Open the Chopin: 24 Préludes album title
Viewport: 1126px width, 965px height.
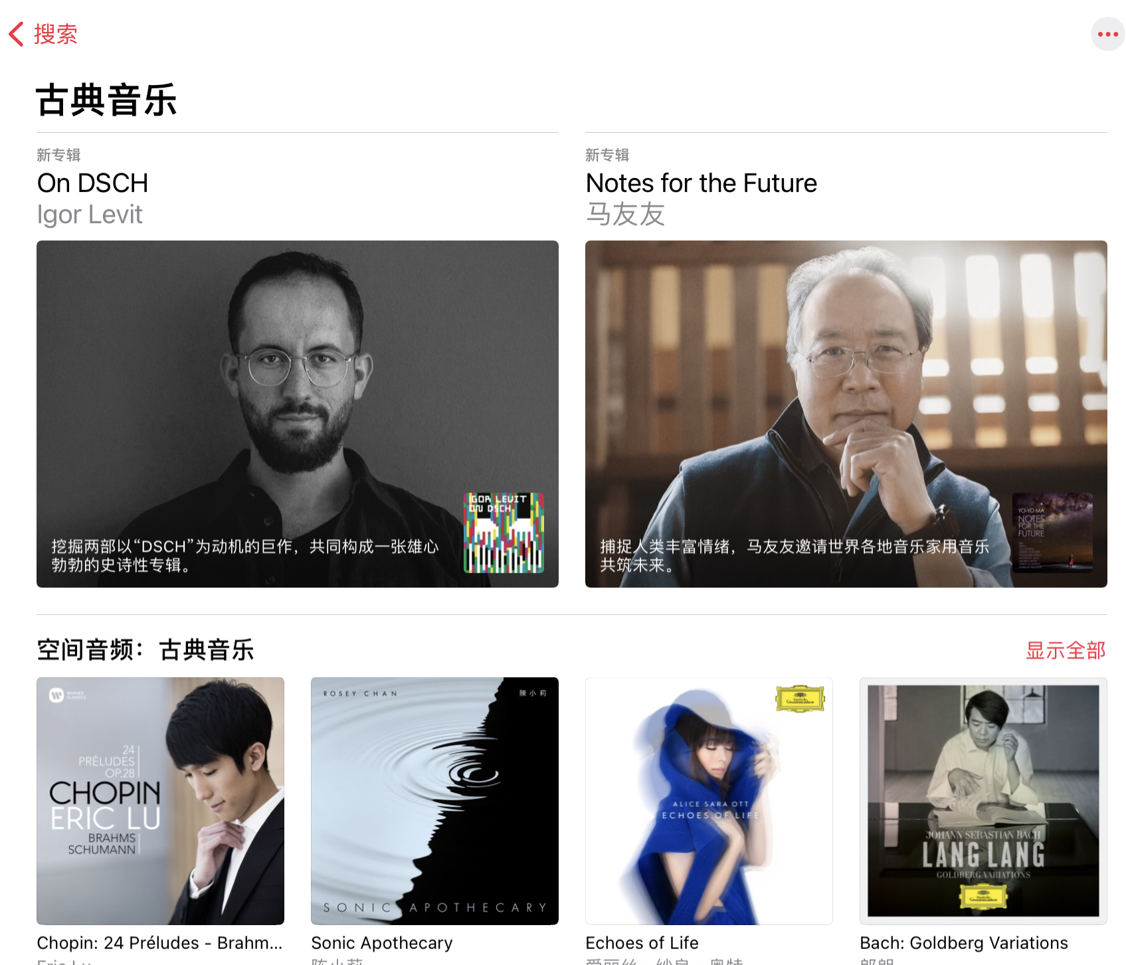tap(160, 943)
